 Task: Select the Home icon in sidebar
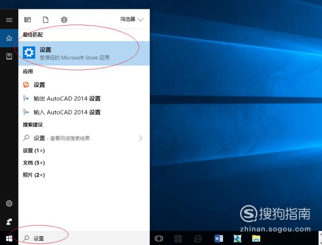9,38
